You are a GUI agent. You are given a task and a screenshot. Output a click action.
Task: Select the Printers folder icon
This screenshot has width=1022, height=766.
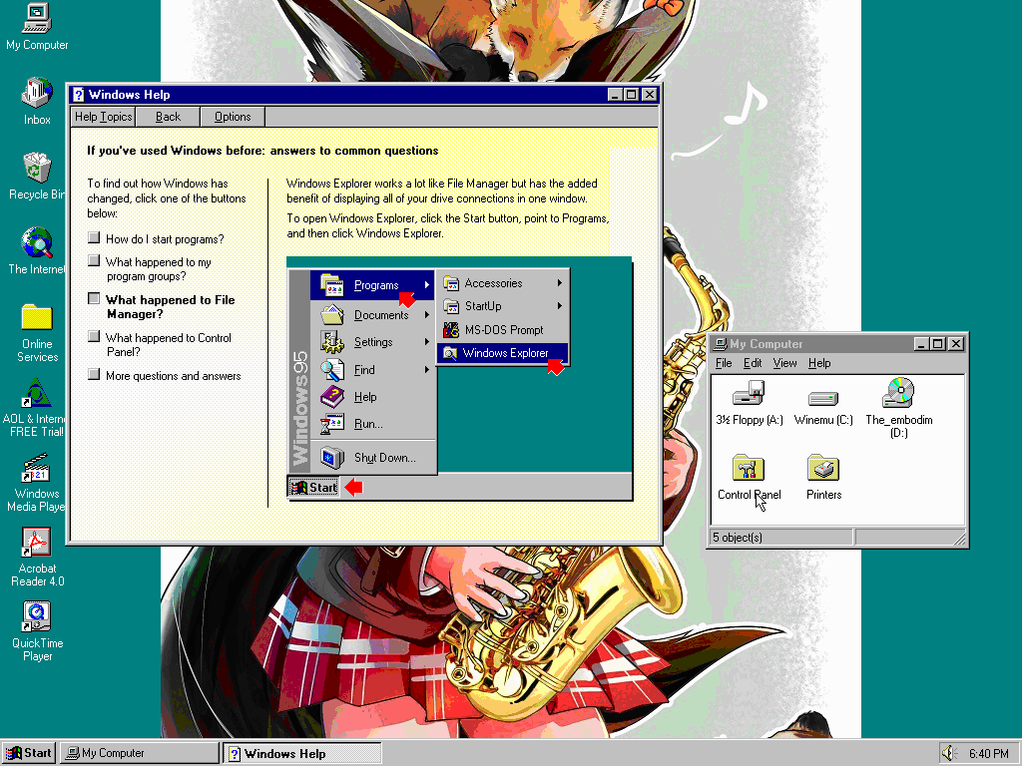click(x=823, y=469)
